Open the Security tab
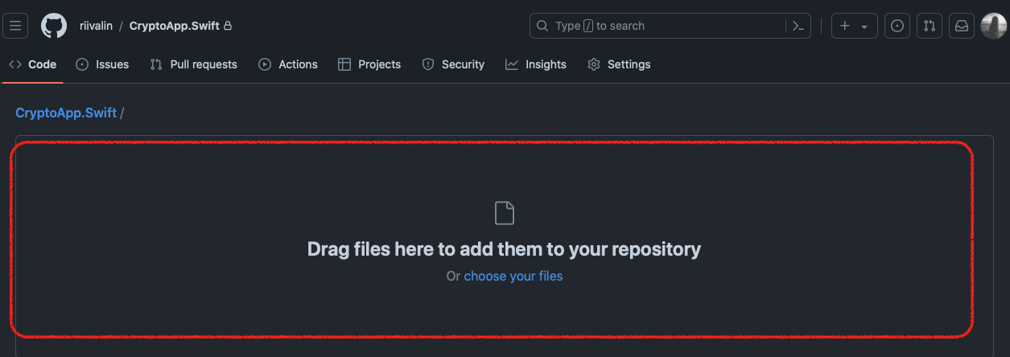This screenshot has width=1010, height=357. pos(453,64)
